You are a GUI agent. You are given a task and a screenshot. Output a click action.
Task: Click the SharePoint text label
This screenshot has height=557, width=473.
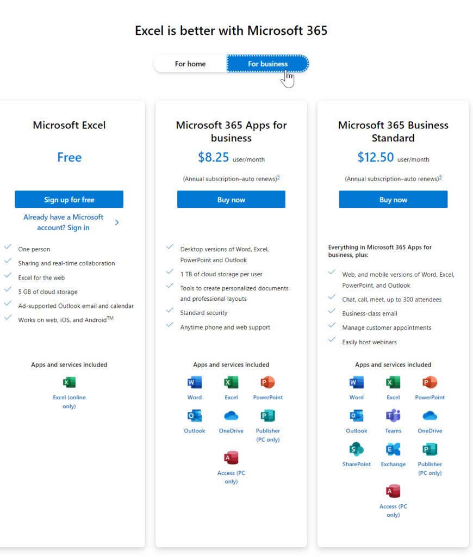click(357, 465)
